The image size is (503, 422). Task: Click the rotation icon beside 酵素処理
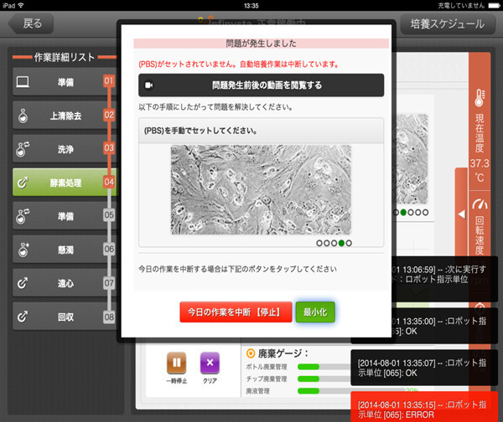click(x=23, y=183)
